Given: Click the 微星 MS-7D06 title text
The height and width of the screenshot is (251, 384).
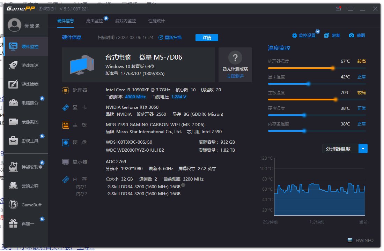Looking at the screenshot, I should click(161, 57).
